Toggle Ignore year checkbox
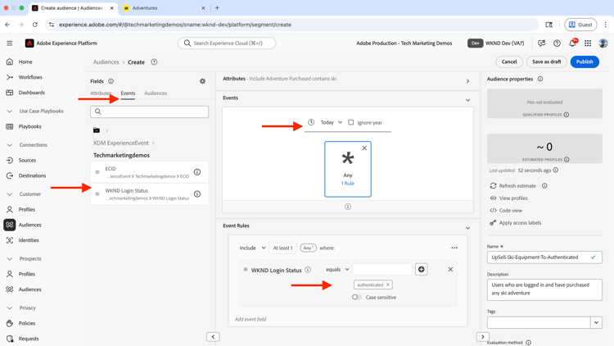Viewport: 614px width, 346px height. pyautogui.click(x=351, y=122)
